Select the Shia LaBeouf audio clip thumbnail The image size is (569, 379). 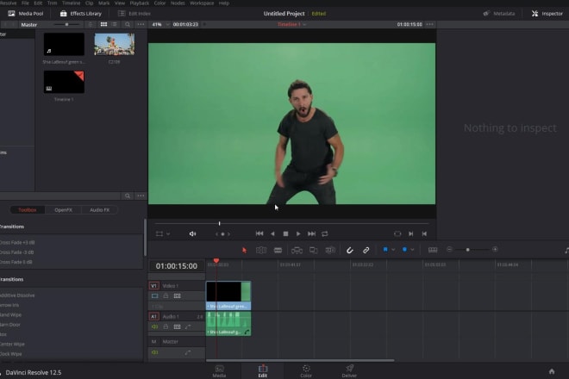pyautogui.click(x=64, y=44)
